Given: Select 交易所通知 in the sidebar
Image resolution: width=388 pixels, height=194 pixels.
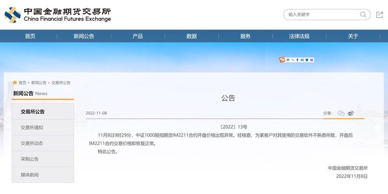Looking at the screenshot, I should (43, 127).
